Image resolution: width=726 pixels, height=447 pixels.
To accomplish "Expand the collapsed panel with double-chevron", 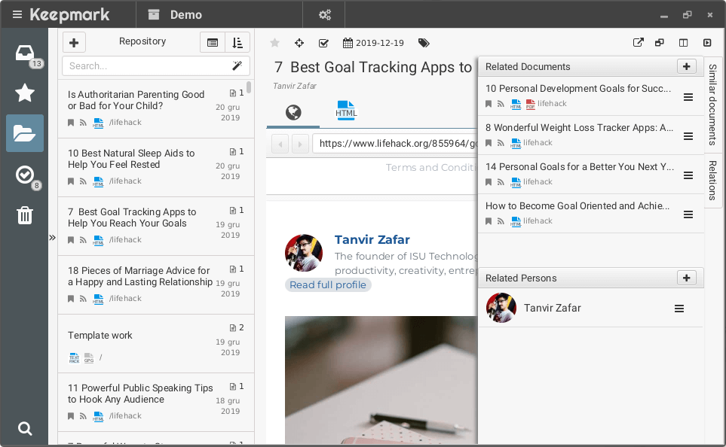I will [x=52, y=237].
